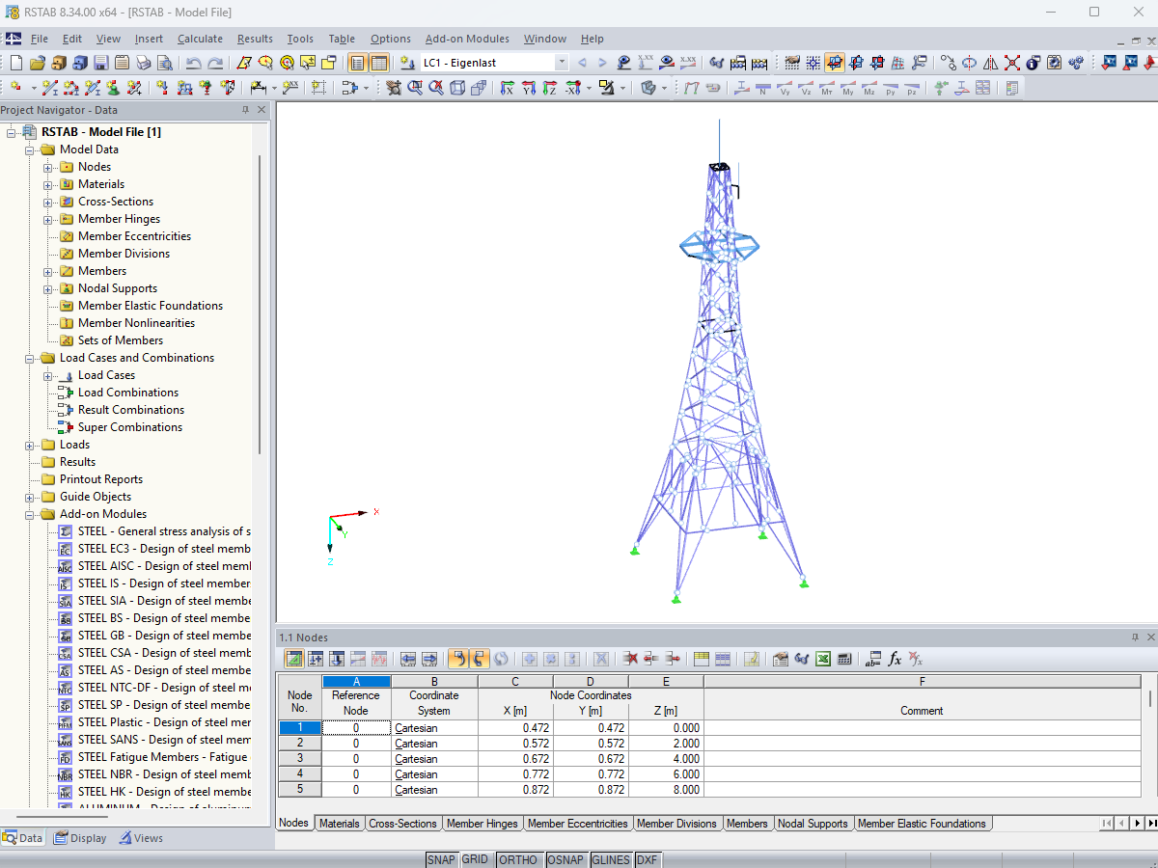Switch to the Display navigator tab

(x=80, y=838)
